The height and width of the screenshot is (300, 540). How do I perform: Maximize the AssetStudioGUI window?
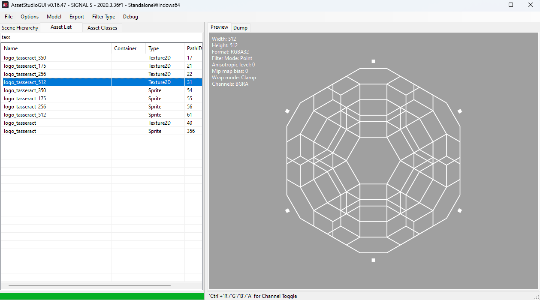click(510, 5)
